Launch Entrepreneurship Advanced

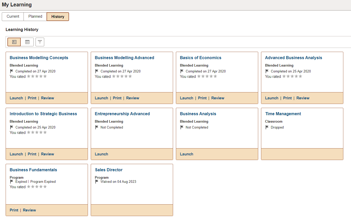pos(101,154)
